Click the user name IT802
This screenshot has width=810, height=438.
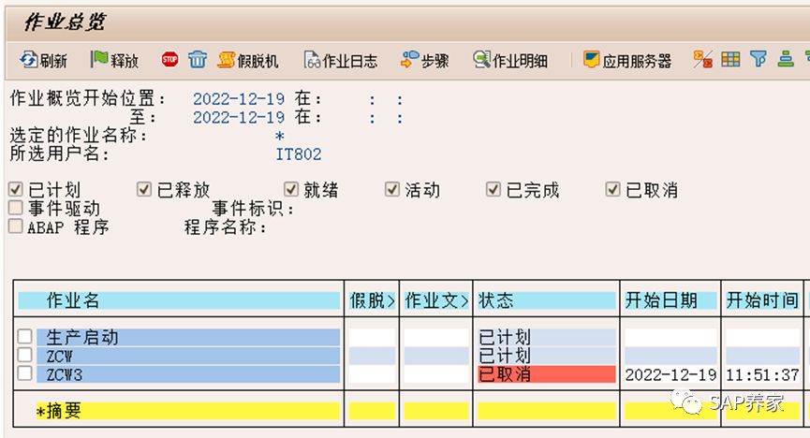299,153
